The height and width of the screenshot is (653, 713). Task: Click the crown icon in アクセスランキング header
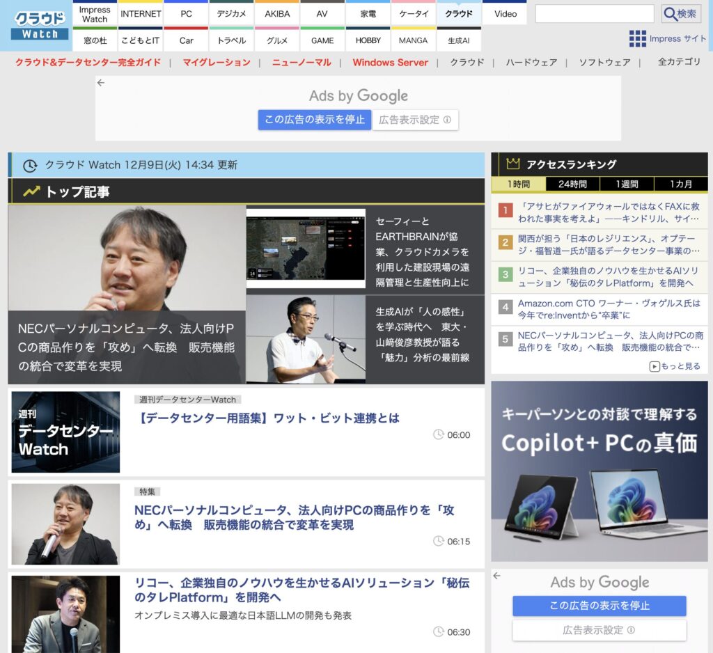[513, 164]
